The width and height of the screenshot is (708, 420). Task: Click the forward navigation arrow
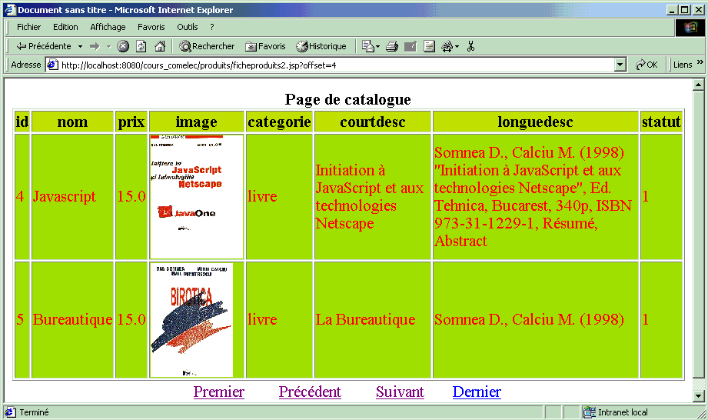(x=95, y=46)
